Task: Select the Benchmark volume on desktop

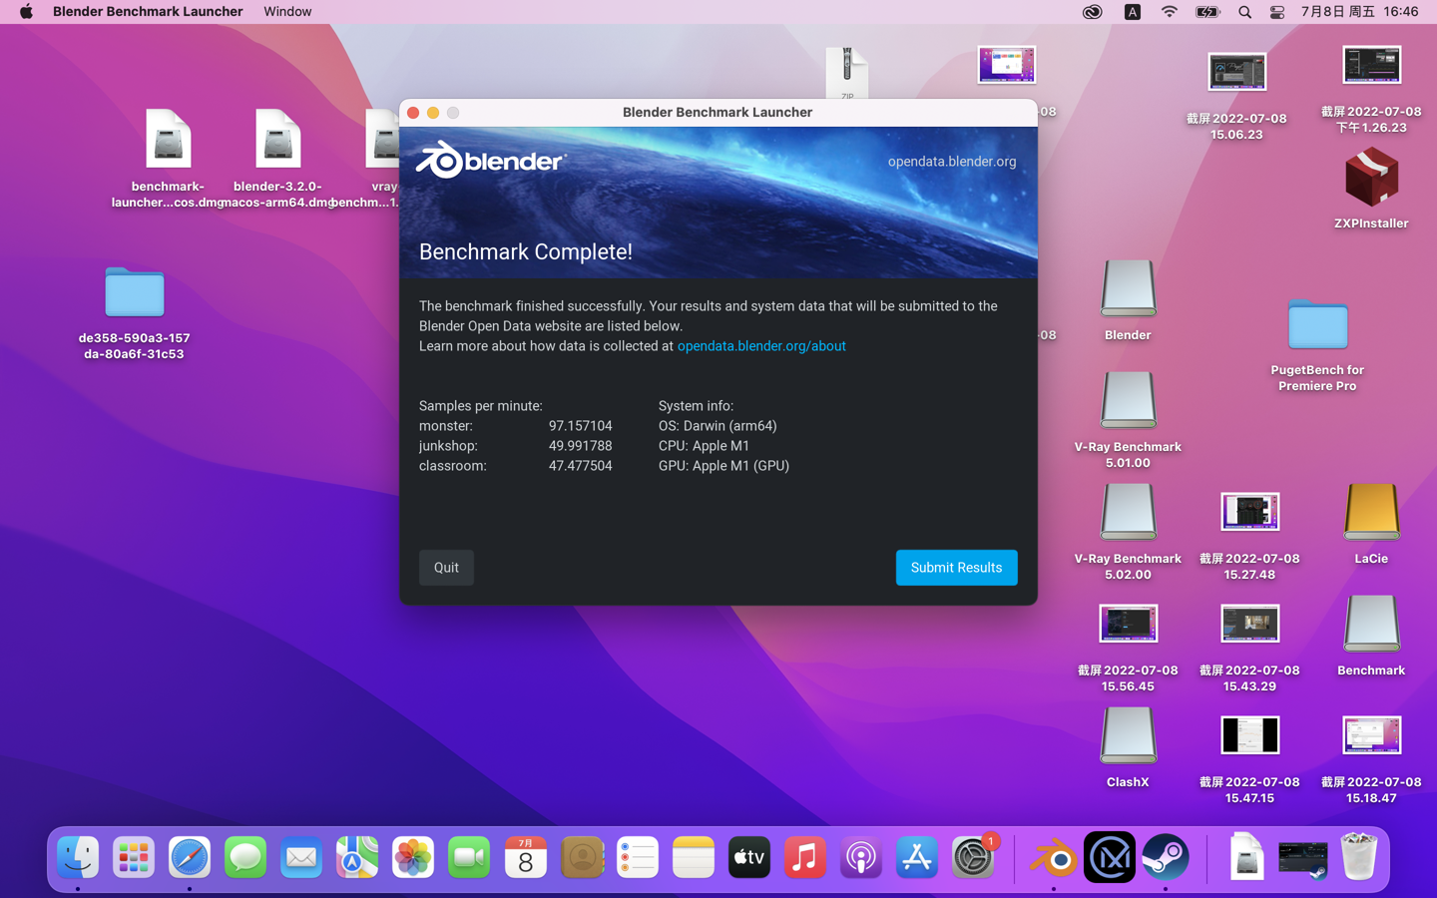Action: tap(1371, 625)
